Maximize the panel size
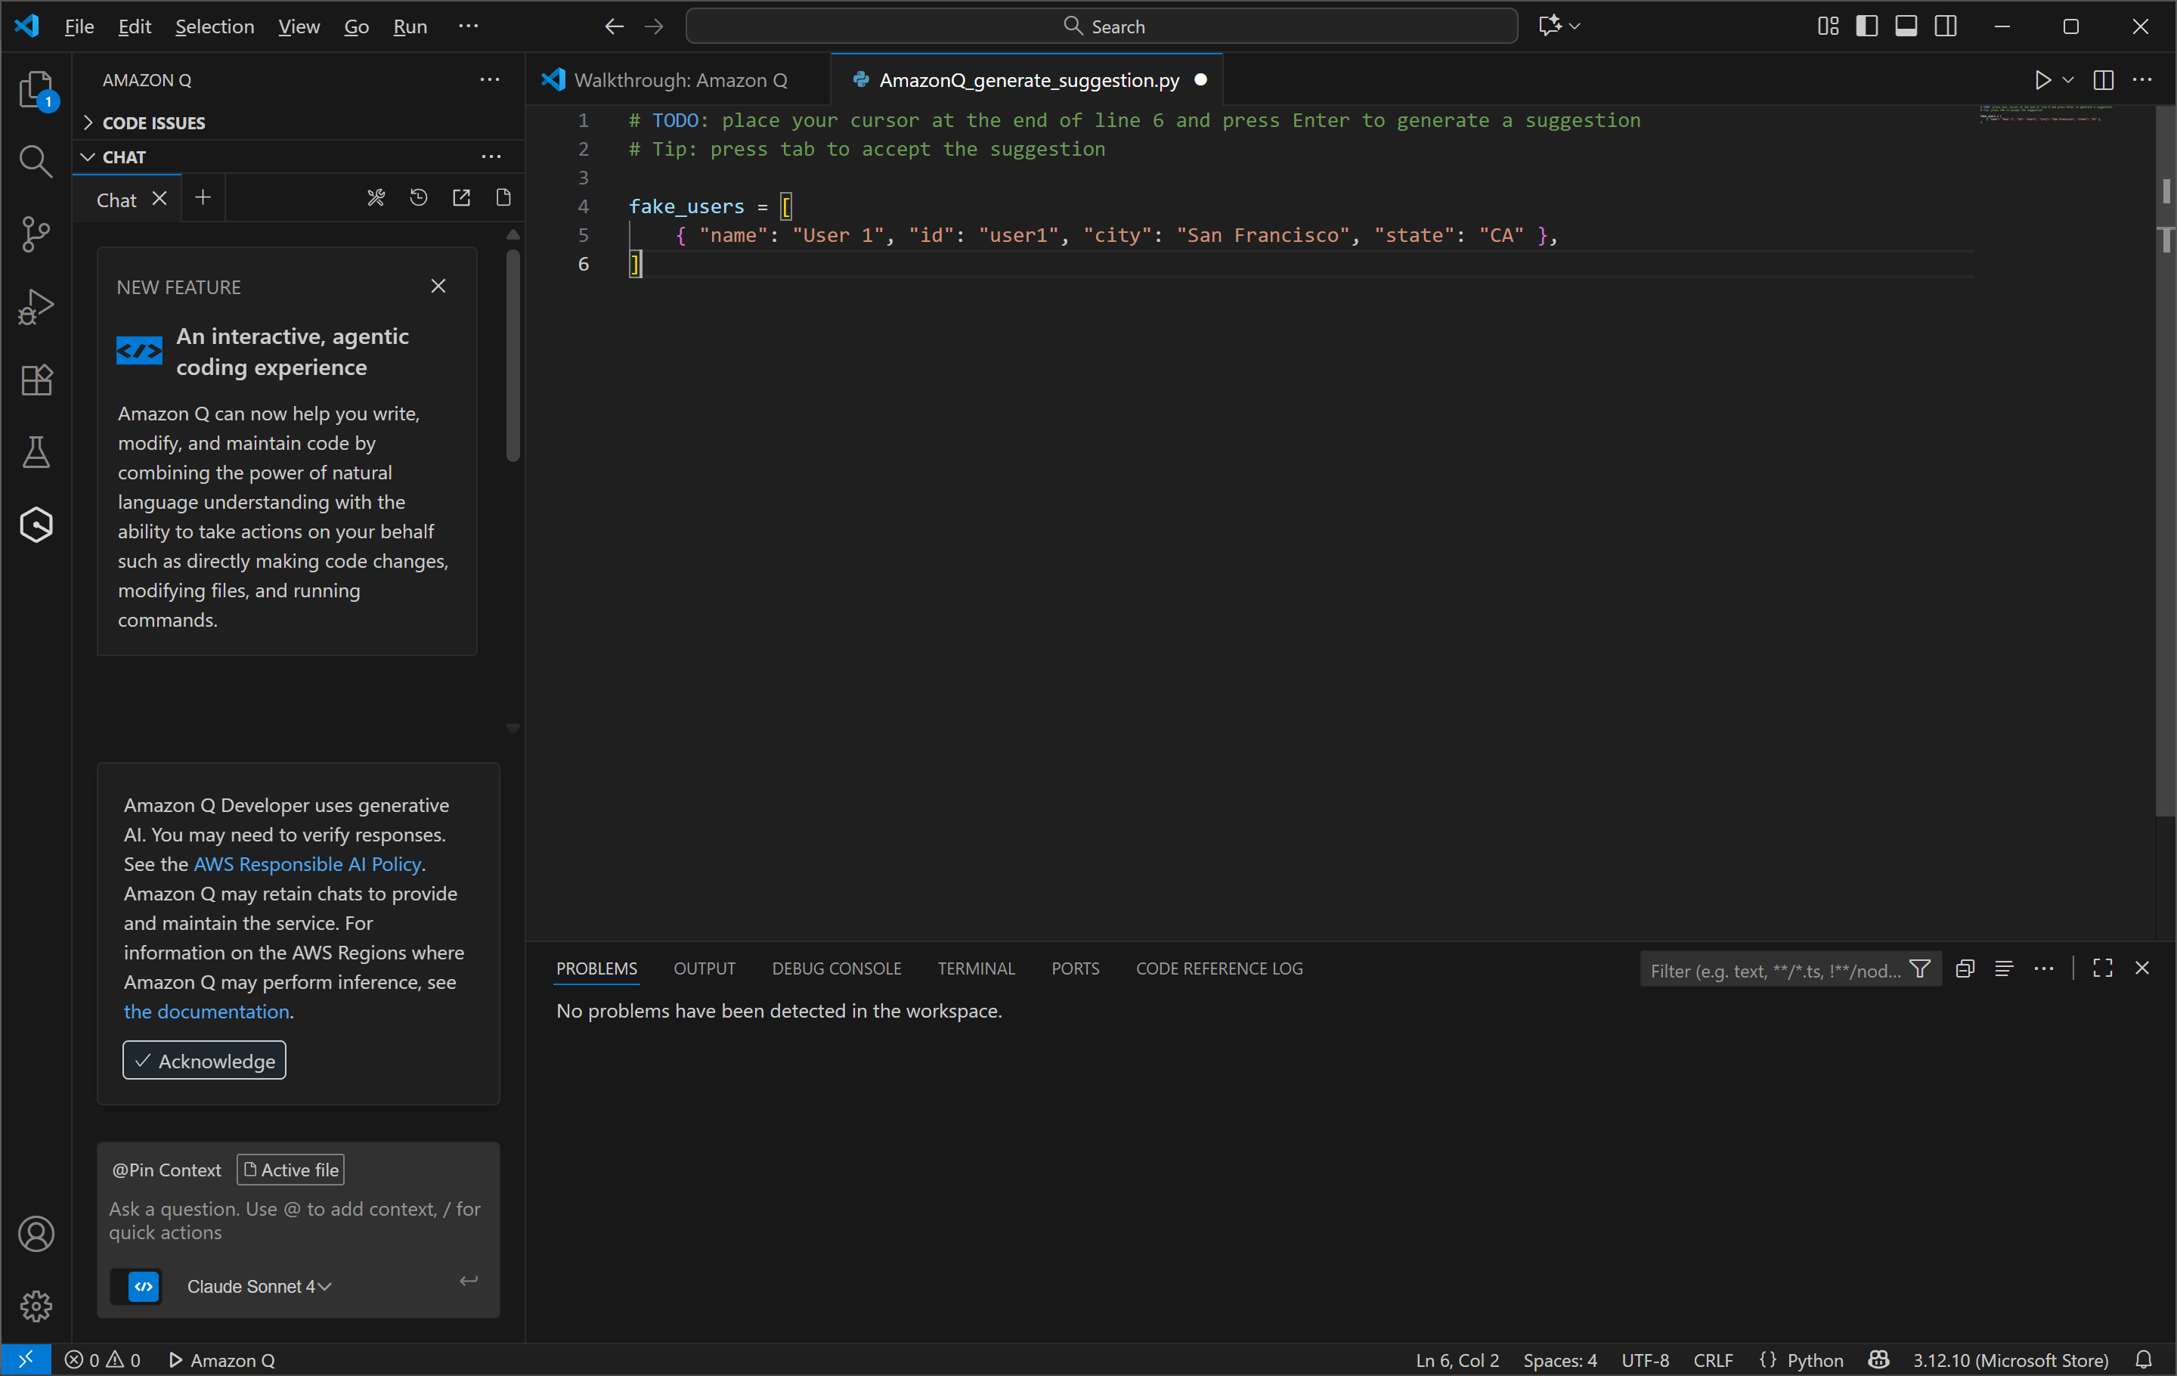Image resolution: width=2177 pixels, height=1376 pixels. [2103, 969]
